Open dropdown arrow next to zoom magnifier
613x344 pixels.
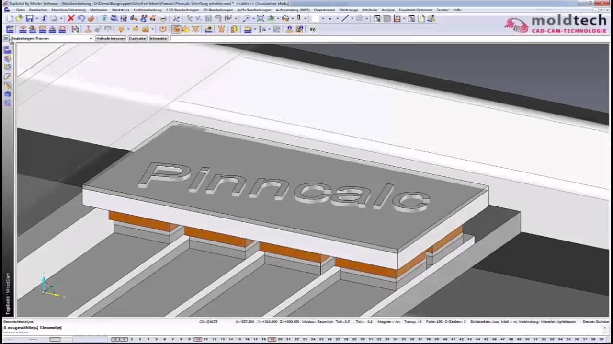[x=253, y=18]
